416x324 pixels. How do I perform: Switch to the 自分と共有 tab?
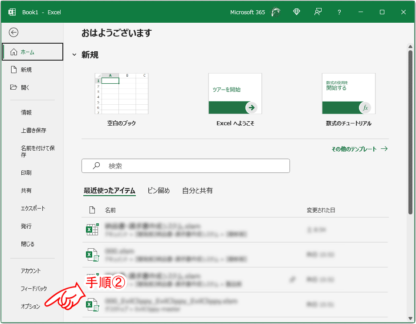(197, 190)
